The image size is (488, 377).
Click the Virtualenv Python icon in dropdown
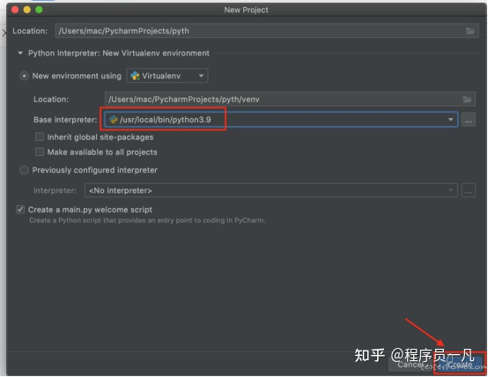click(135, 76)
